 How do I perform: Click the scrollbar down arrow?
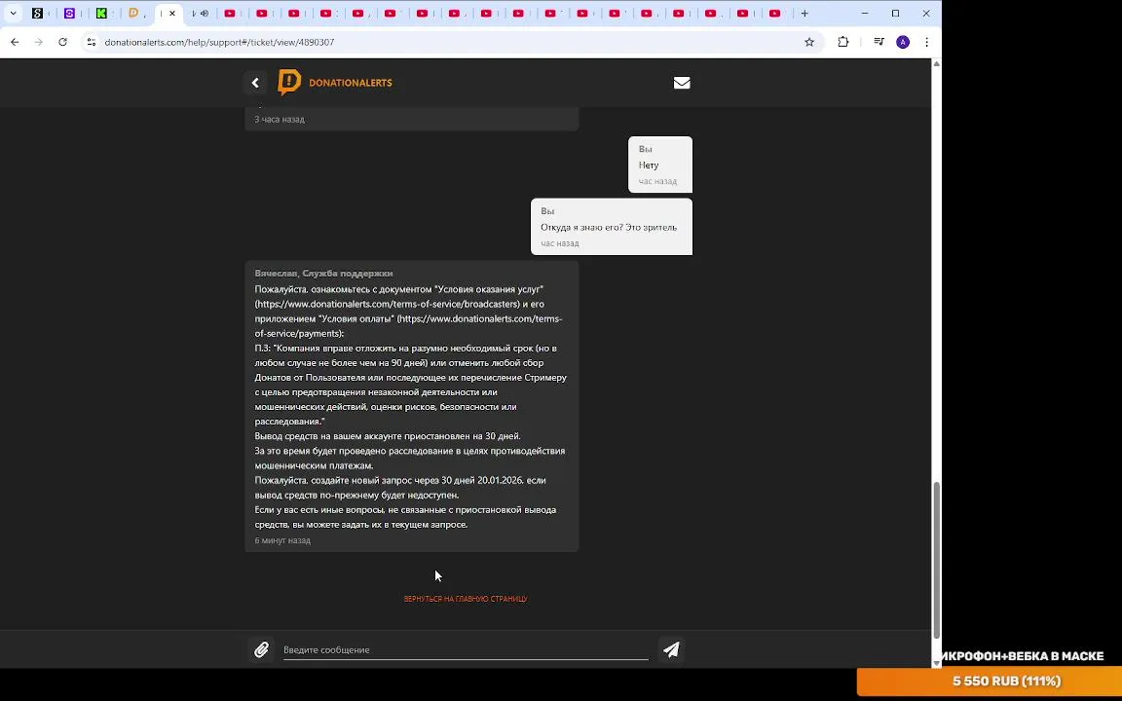point(937,663)
